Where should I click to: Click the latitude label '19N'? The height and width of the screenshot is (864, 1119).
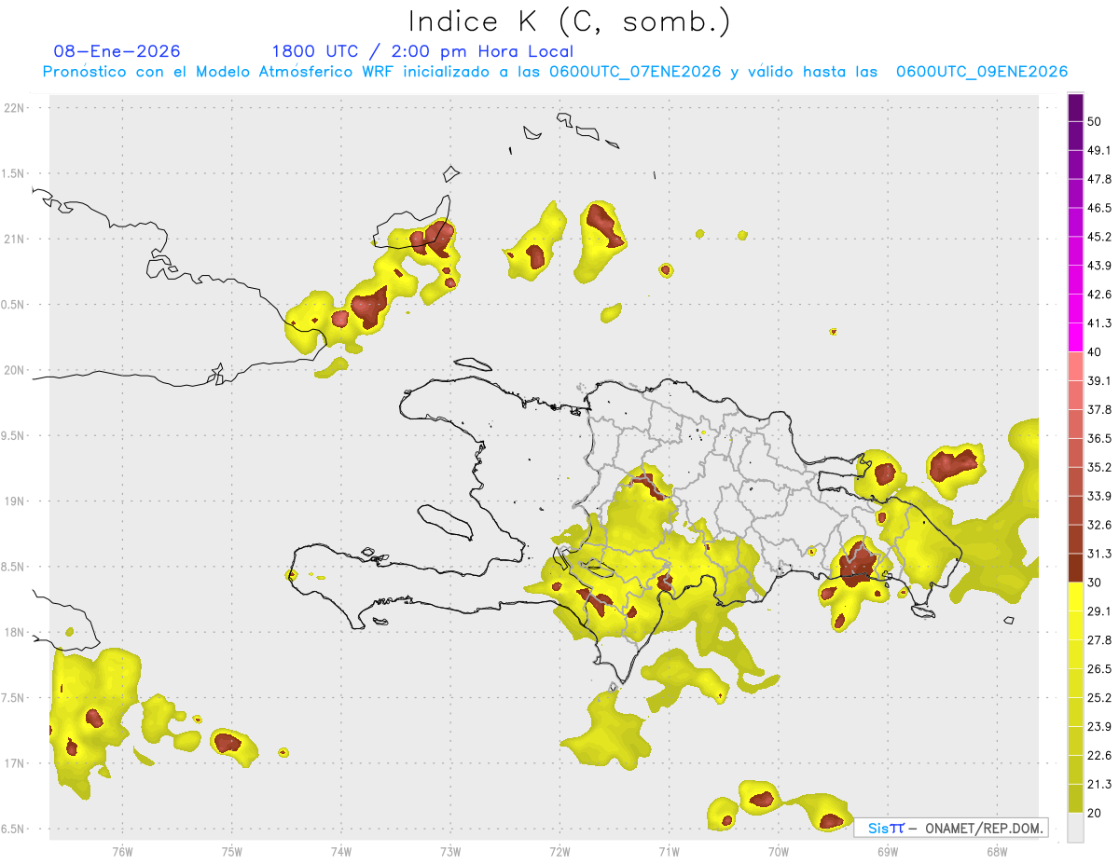[x=13, y=501]
